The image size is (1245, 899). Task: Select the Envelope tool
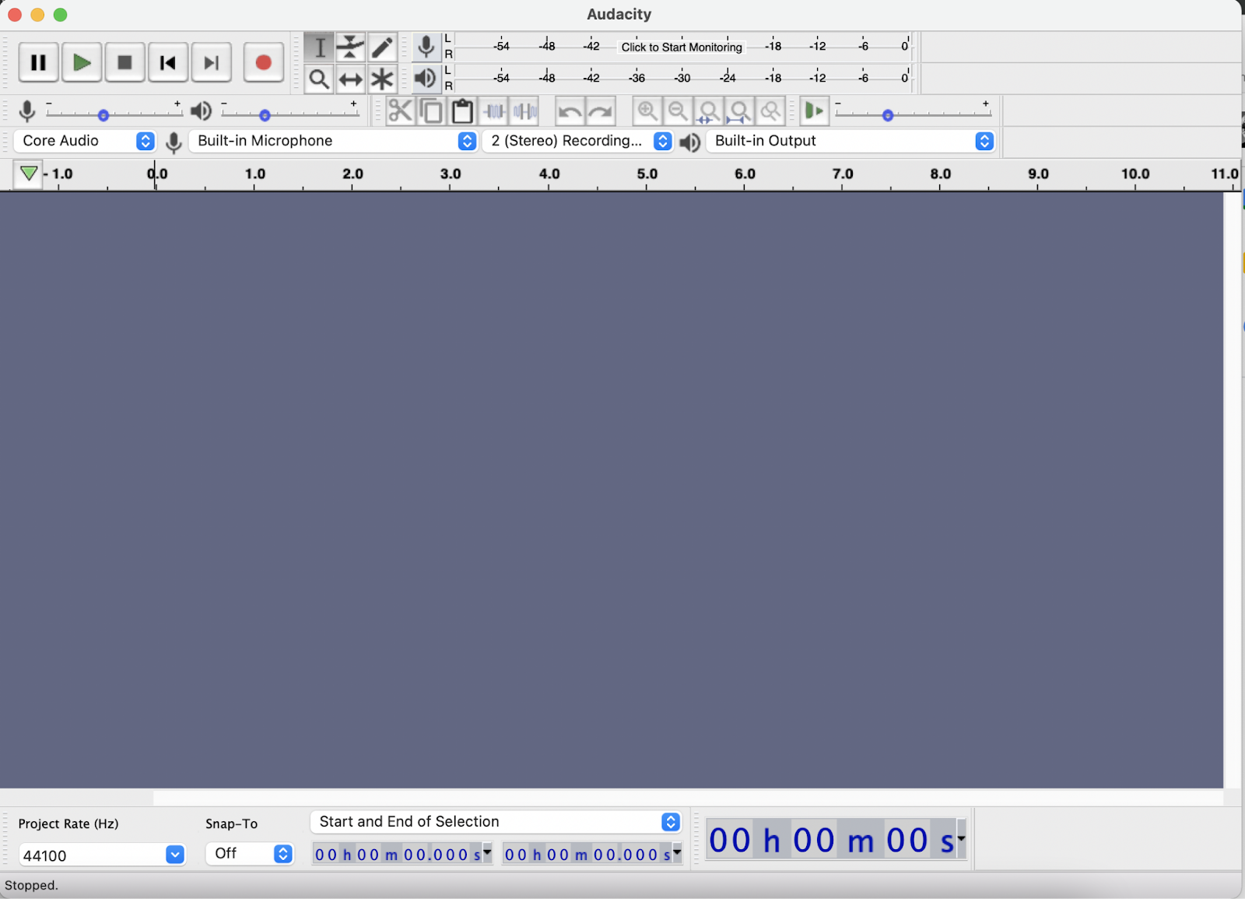point(351,47)
